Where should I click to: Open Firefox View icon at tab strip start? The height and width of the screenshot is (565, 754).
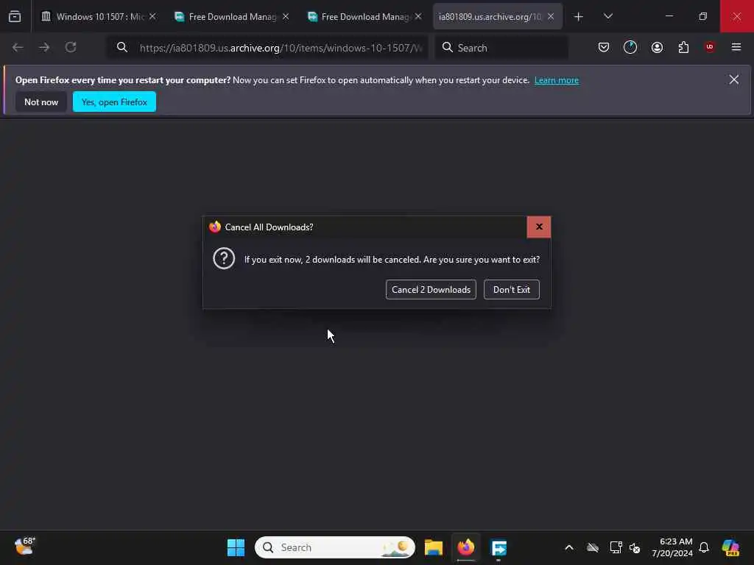[15, 16]
